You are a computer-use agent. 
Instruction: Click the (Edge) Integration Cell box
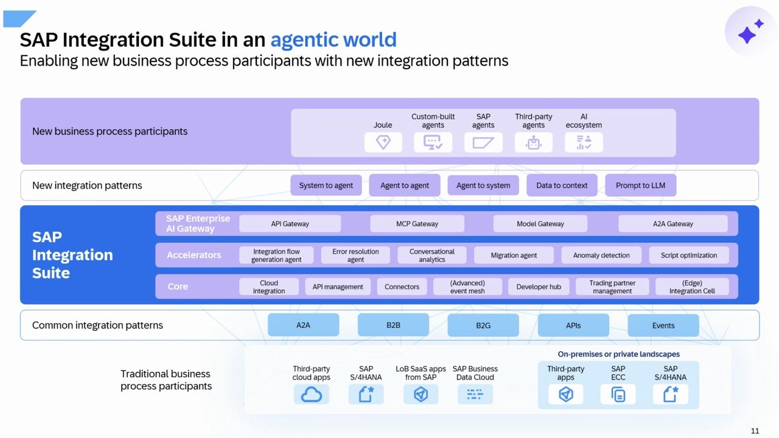(692, 287)
